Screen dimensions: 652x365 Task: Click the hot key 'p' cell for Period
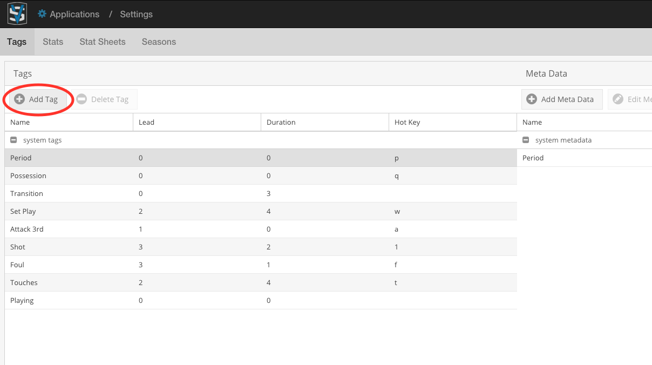(453, 158)
